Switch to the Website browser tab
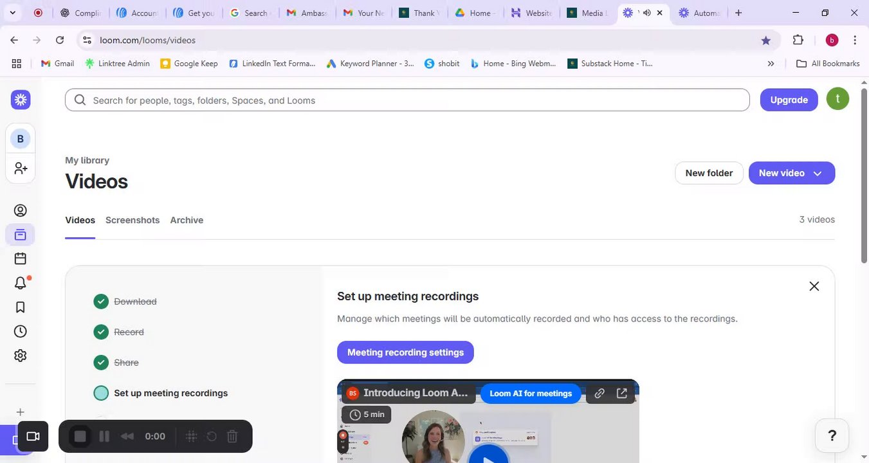 click(532, 13)
